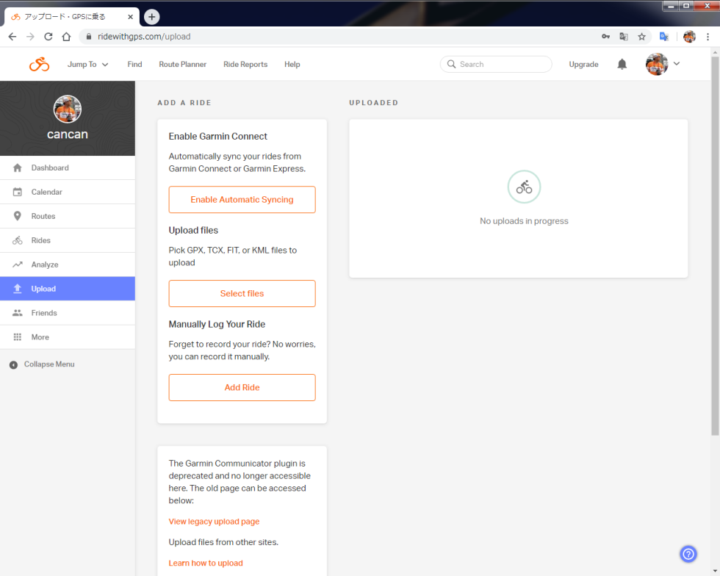
Task: Click Collapse Menu label
Action: coord(49,364)
